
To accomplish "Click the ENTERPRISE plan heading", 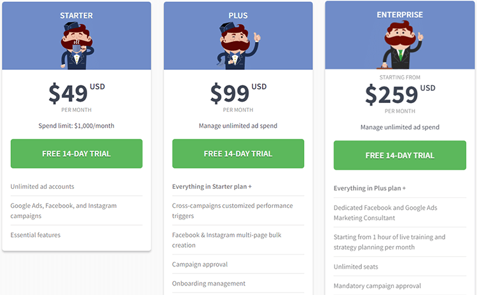I will point(399,15).
